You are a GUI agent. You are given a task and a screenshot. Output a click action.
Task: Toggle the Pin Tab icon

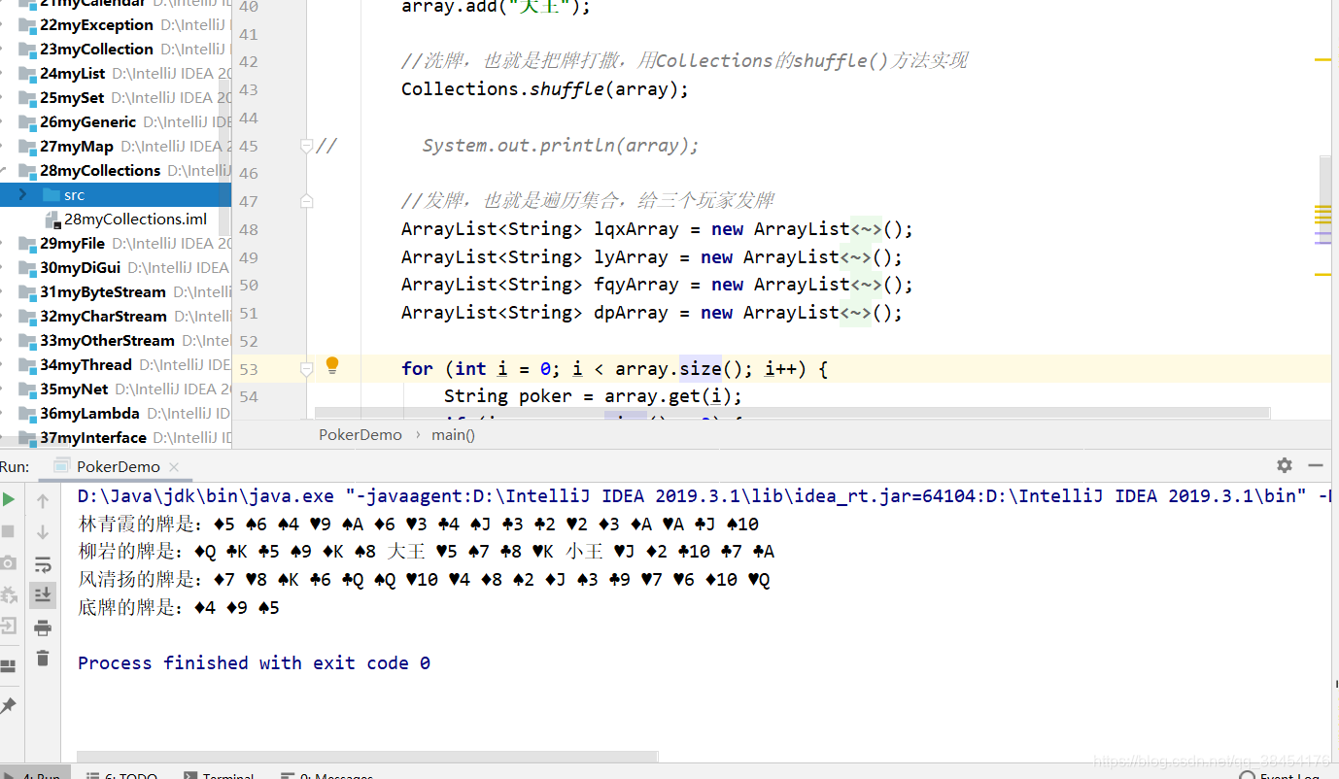(9, 706)
